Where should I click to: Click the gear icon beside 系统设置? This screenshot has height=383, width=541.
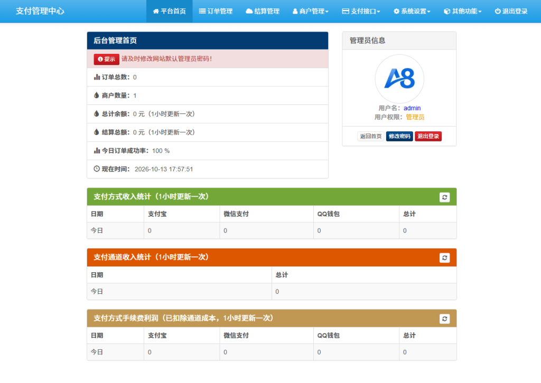click(396, 12)
